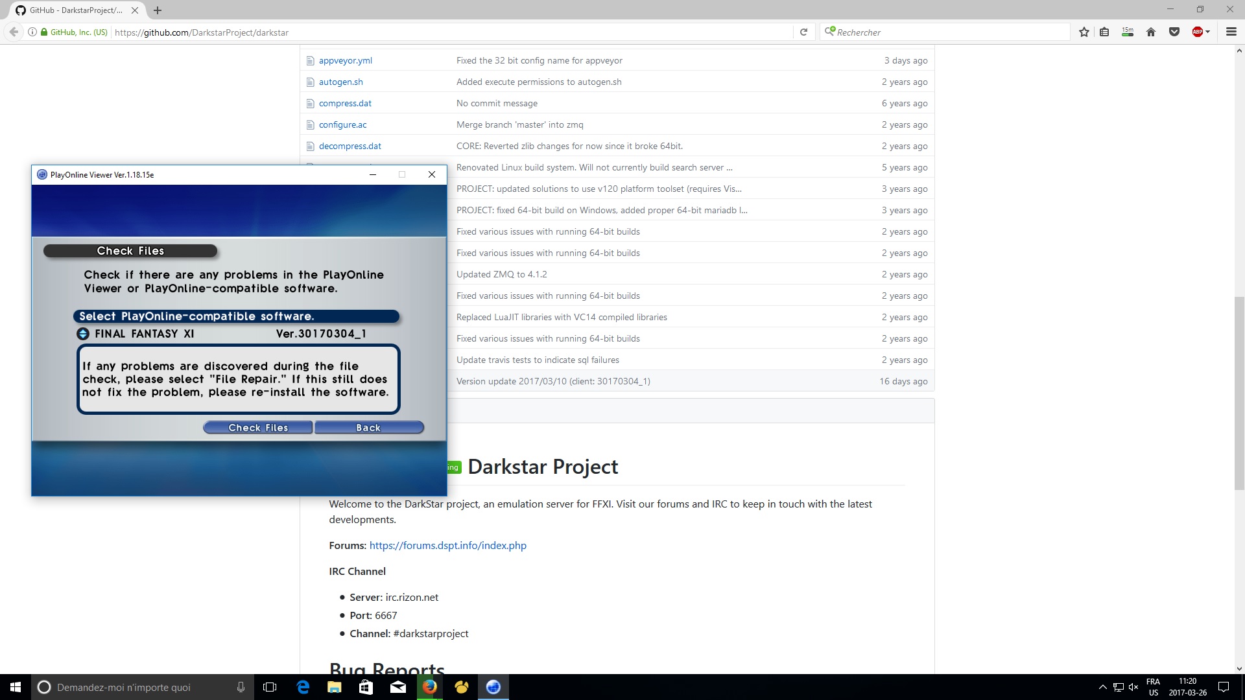This screenshot has width=1245, height=700.
Task: Open the Firefox hamburger menu
Action: [x=1231, y=32]
